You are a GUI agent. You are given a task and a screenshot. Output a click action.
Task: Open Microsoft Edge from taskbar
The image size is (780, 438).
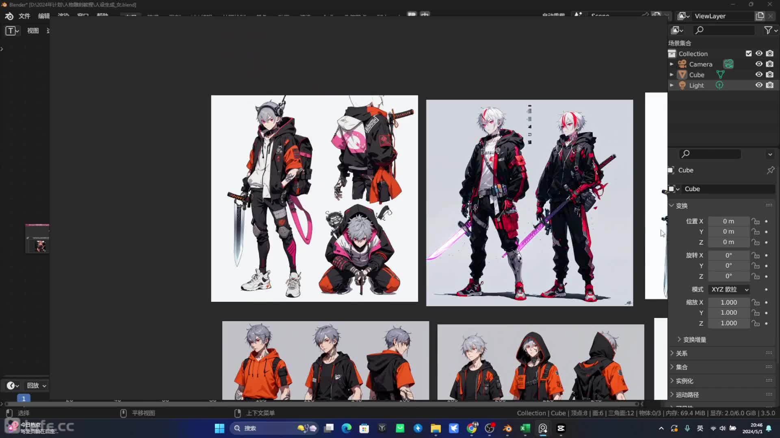pyautogui.click(x=347, y=428)
